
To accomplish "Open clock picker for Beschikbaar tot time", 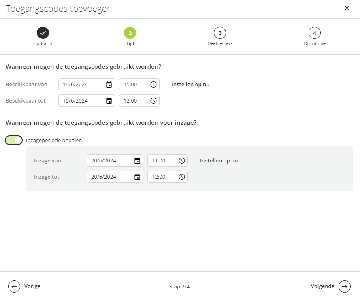I will coord(153,100).
